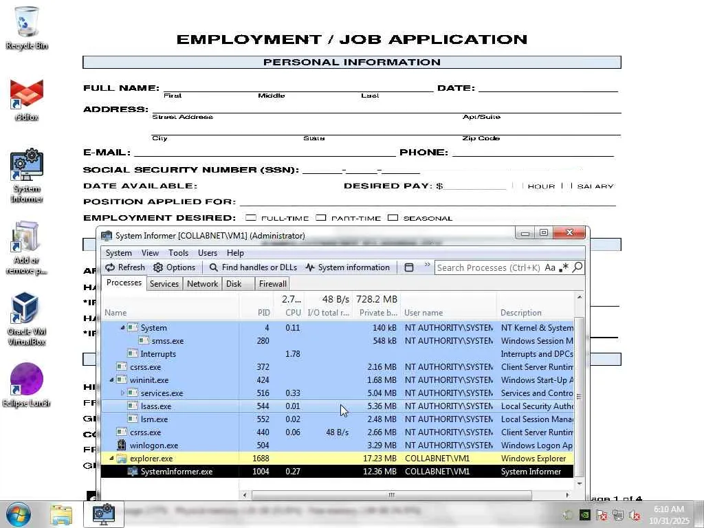Open the Tools menu
Image resolution: width=704 pixels, height=528 pixels.
[x=178, y=253]
